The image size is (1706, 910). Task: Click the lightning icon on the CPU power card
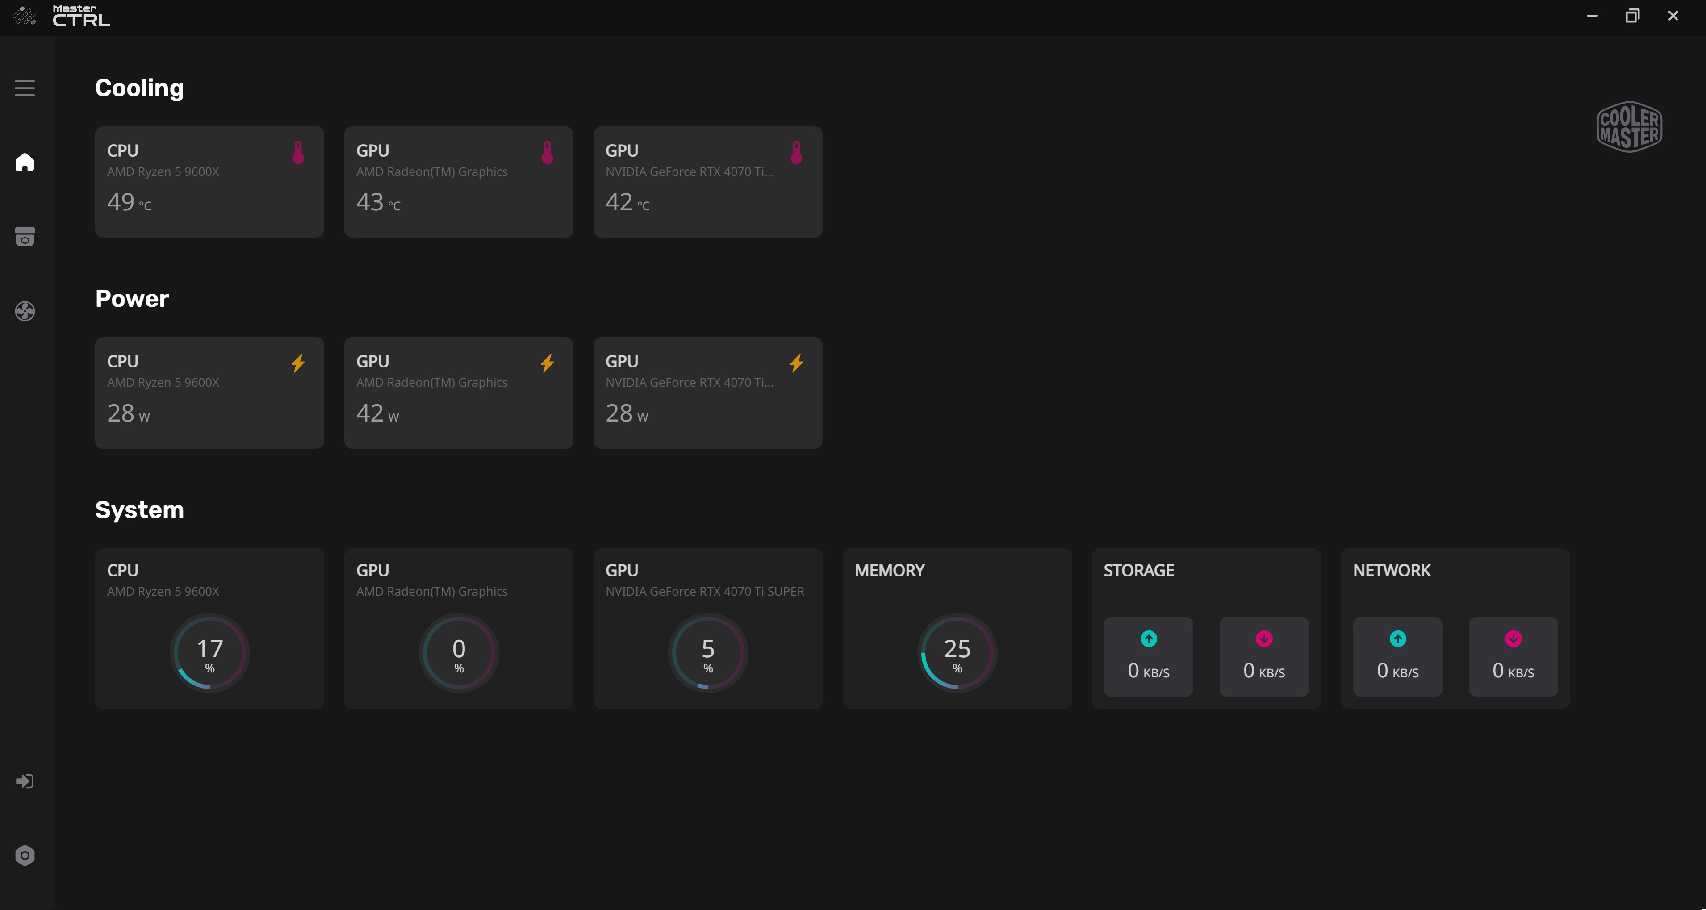click(x=298, y=363)
